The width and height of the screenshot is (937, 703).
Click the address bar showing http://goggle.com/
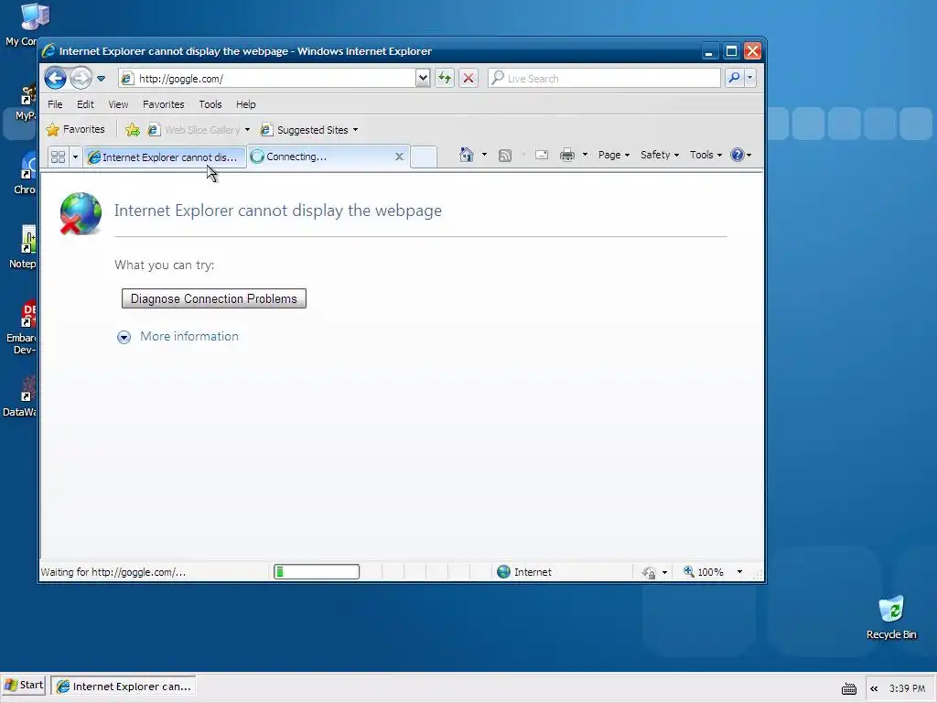tap(268, 79)
